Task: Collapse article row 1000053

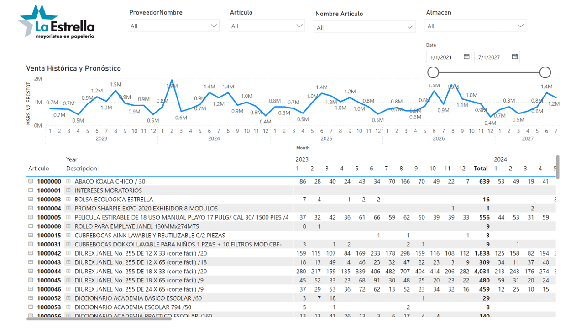Action: point(31,307)
